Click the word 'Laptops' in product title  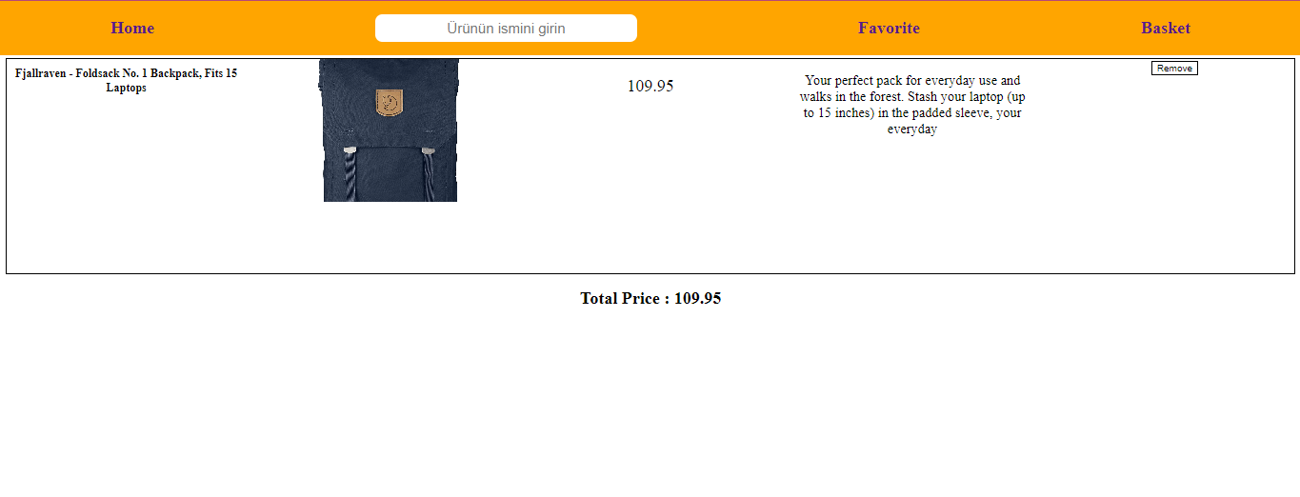(x=126, y=88)
